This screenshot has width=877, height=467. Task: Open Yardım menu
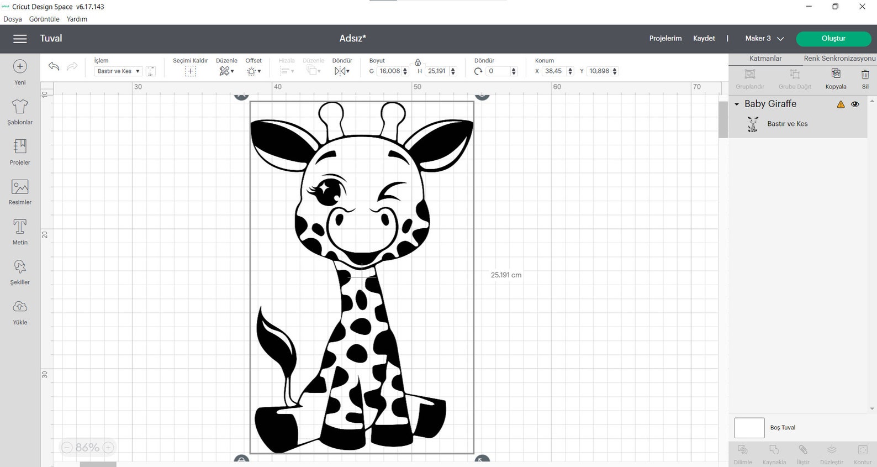tap(77, 19)
